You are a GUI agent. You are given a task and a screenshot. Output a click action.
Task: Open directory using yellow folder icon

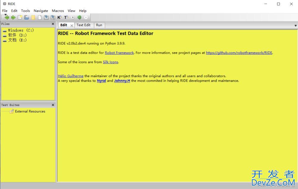click(x=33, y=18)
